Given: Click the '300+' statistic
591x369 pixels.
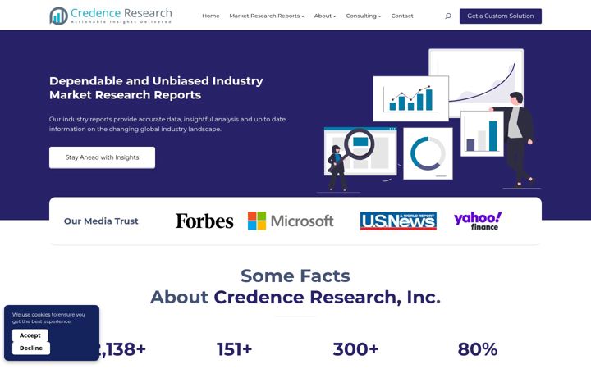Looking at the screenshot, I should tap(355, 349).
